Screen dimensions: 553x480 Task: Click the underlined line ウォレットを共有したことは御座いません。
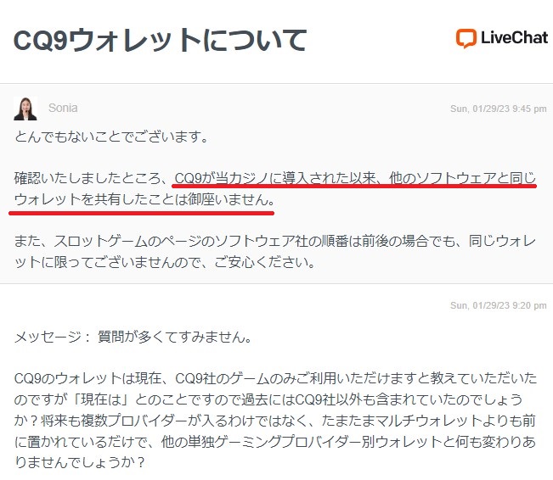tap(144, 199)
